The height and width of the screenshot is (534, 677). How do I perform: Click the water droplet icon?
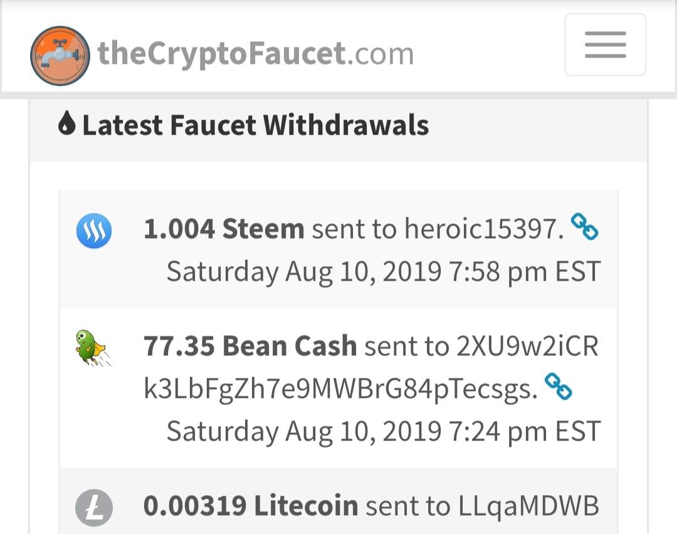(x=66, y=124)
